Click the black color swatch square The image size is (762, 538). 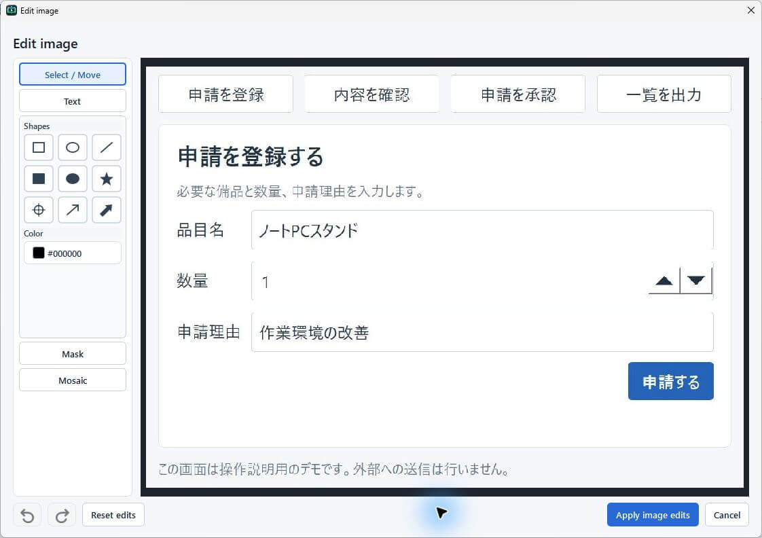(39, 253)
